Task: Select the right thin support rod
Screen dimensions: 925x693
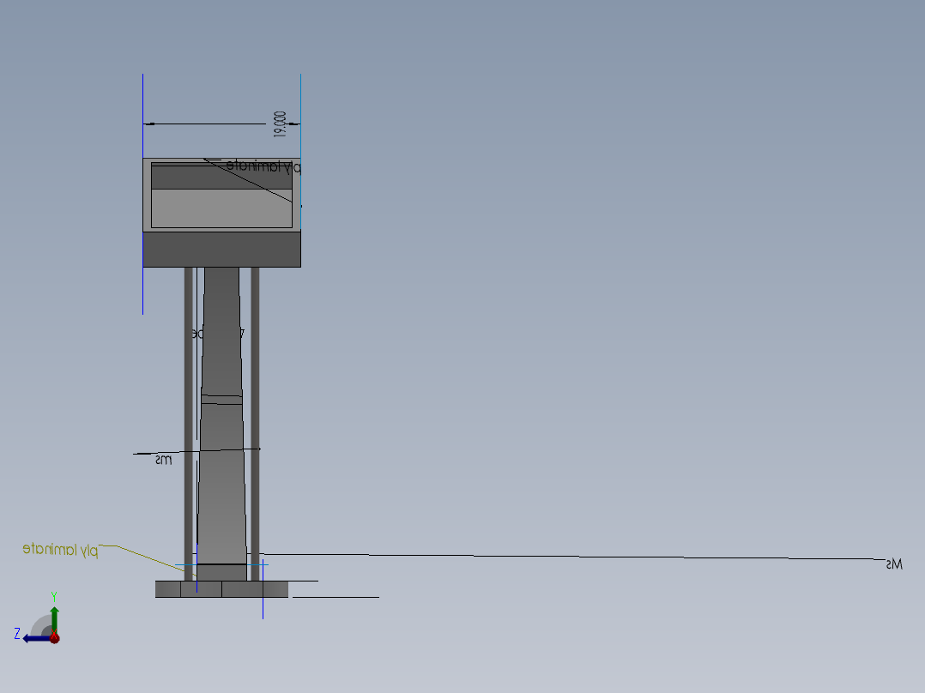Action: coord(255,424)
